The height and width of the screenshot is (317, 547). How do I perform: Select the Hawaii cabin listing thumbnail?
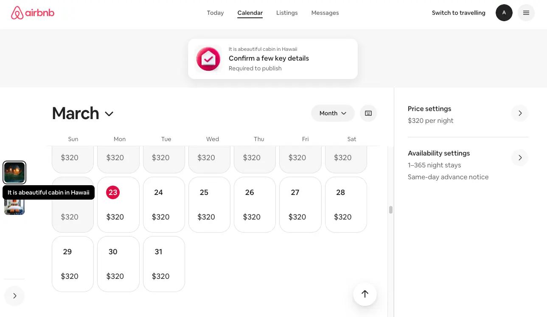click(x=14, y=172)
